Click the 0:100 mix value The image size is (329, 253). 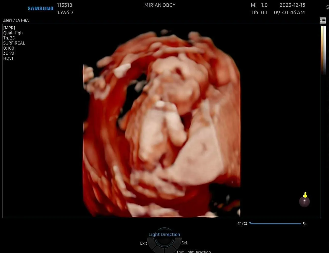(x=9, y=48)
